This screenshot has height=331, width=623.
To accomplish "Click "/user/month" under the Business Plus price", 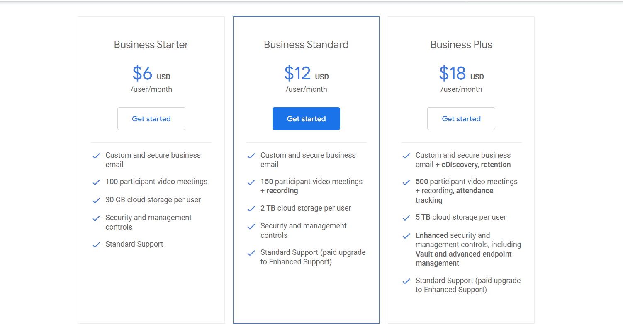I will pyautogui.click(x=461, y=89).
